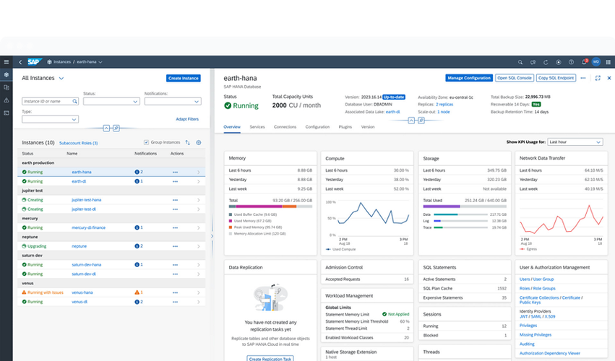Open the hamburger navigation menu
Viewport: 615px width, 361px height.
click(x=7, y=62)
